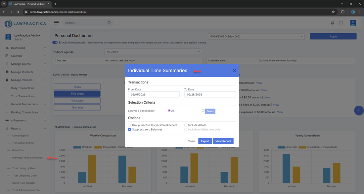This screenshot has height=194, width=364.
Task: Reload the page in browser
Action: tap(18, 12)
